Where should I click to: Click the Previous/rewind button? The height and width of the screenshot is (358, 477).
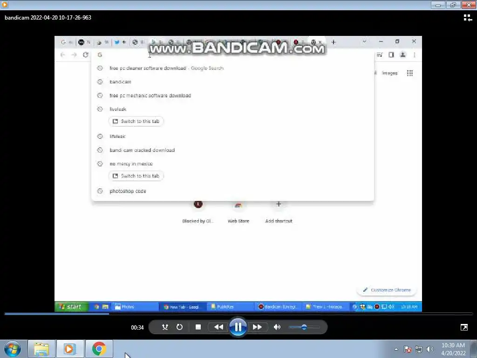click(x=218, y=327)
